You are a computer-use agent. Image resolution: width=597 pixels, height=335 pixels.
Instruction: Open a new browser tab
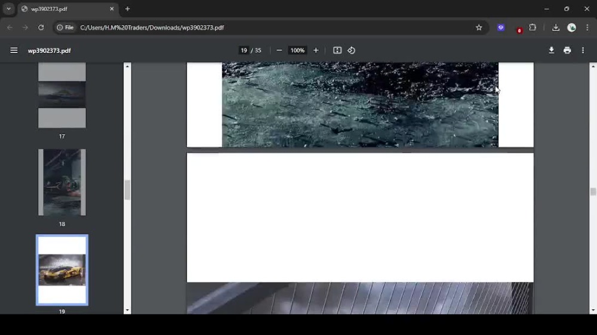coord(128,9)
